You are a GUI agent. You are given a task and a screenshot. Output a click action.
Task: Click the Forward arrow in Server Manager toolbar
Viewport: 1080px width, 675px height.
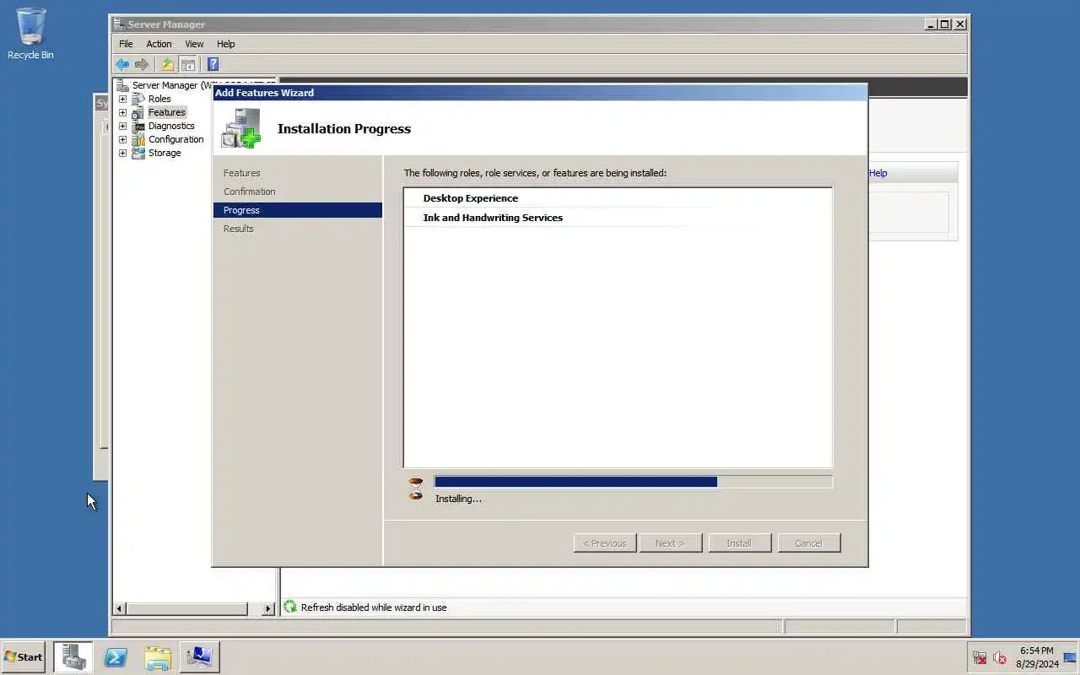[142, 64]
